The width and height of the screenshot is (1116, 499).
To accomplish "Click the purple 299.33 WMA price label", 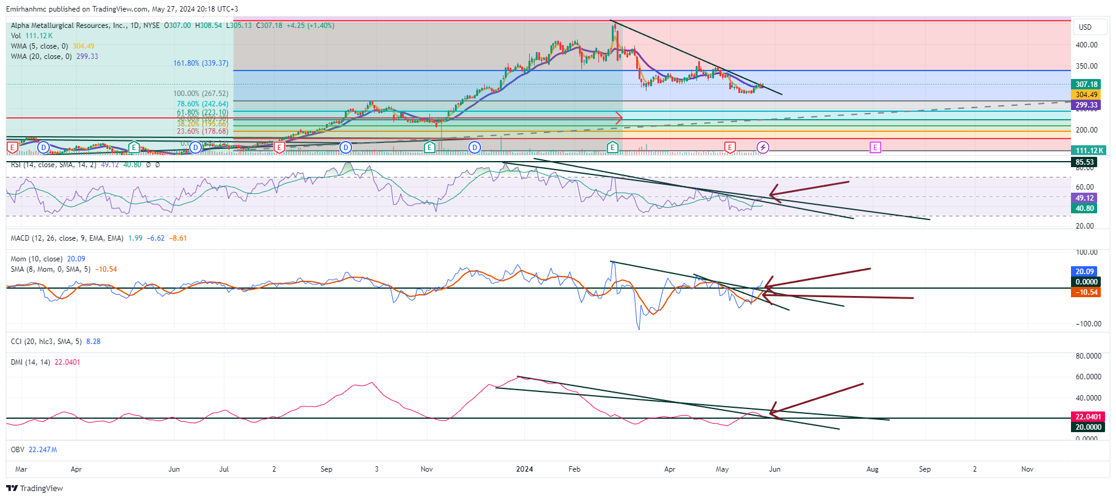I will [1086, 105].
